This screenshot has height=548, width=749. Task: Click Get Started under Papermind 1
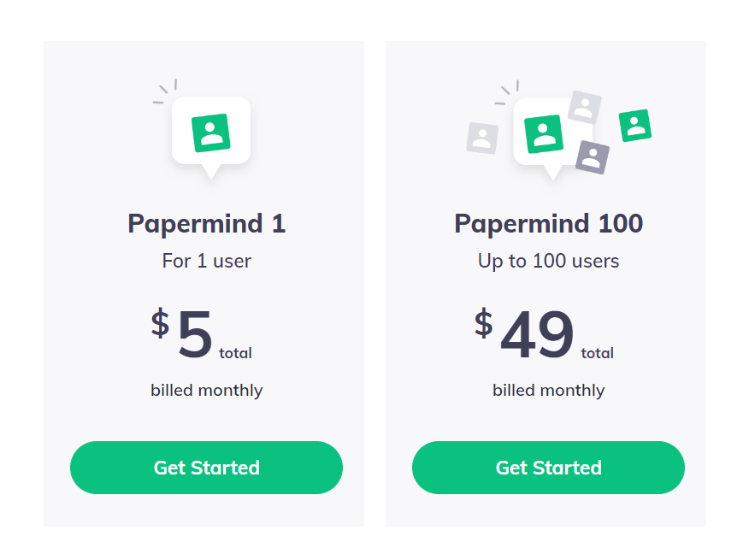click(206, 468)
